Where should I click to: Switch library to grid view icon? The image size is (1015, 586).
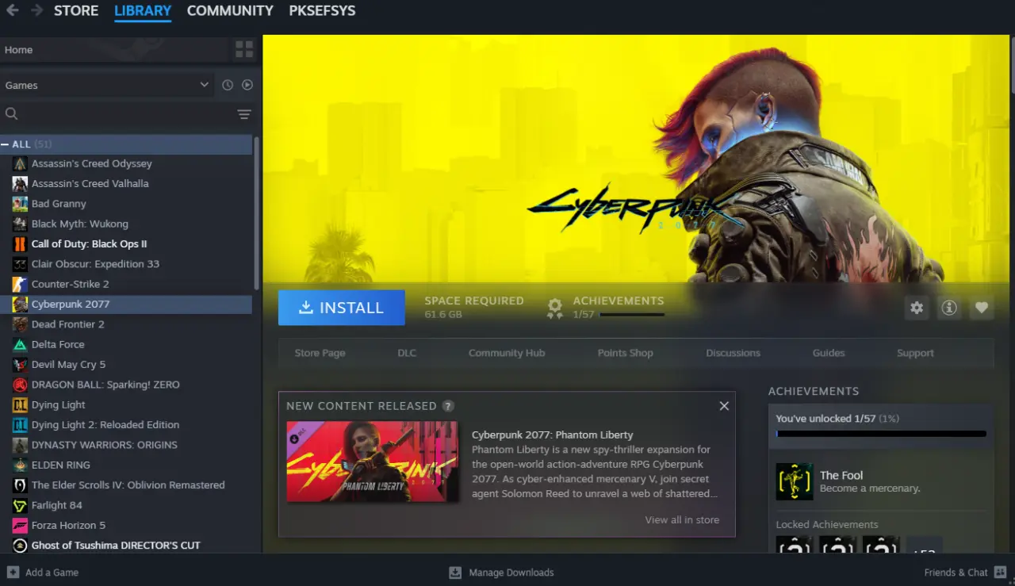[244, 50]
